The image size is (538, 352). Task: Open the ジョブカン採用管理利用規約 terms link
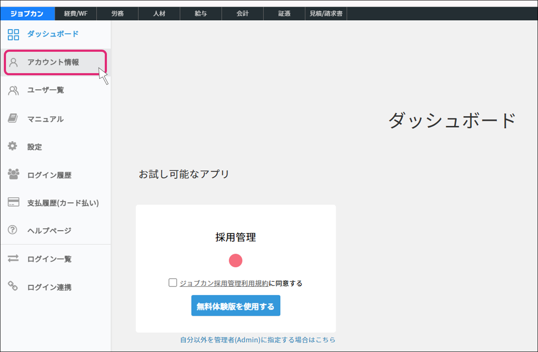[x=224, y=283]
